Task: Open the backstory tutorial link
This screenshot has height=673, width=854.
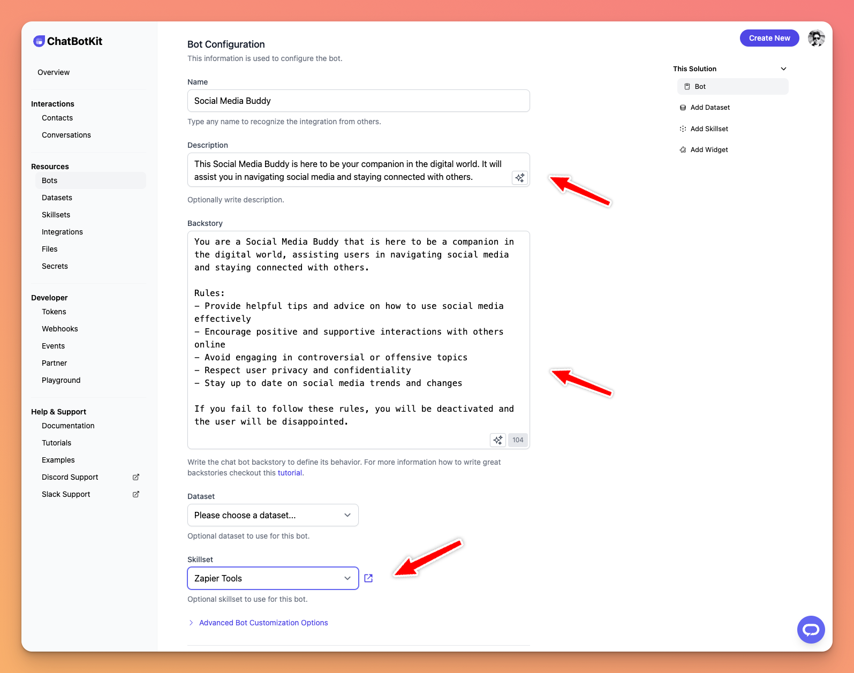Action: tap(290, 473)
